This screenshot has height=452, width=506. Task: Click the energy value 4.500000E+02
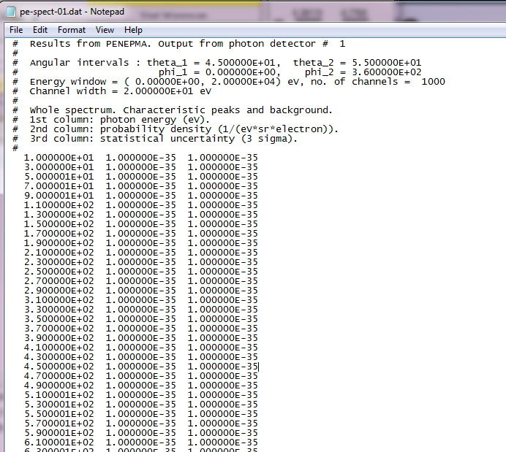click(58, 367)
